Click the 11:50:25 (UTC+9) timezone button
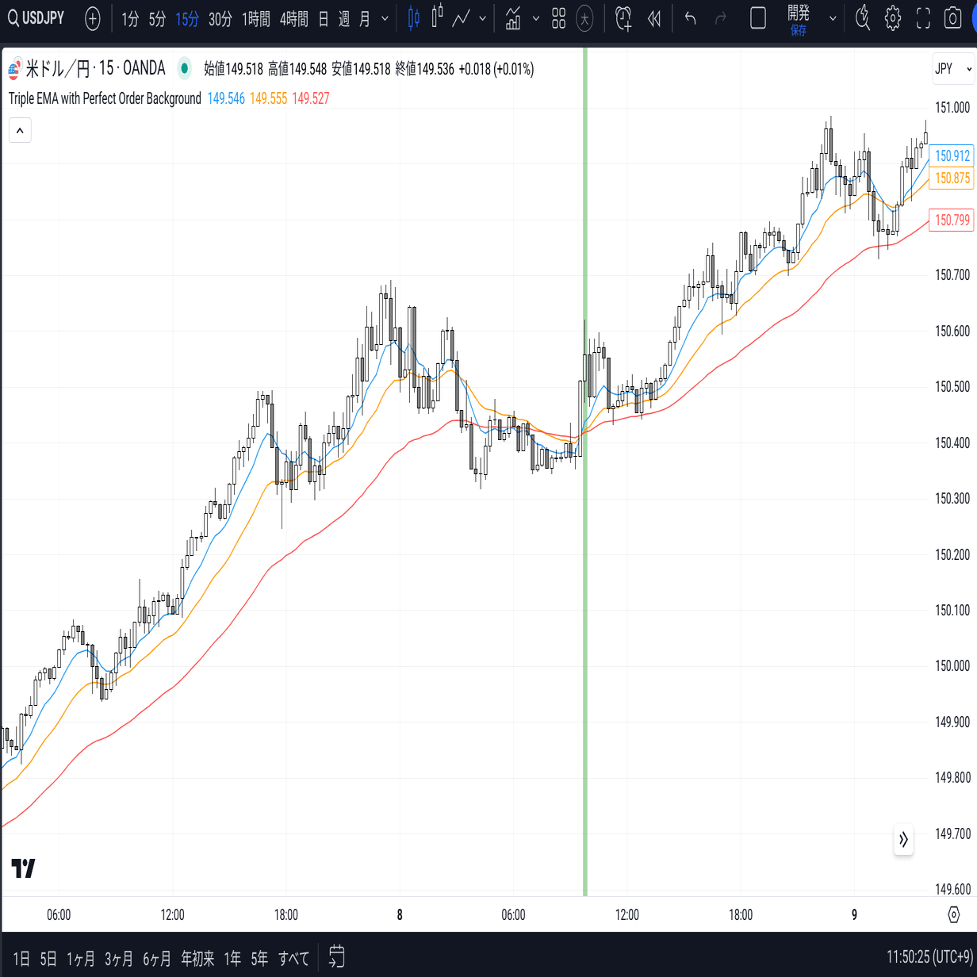Image resolution: width=977 pixels, height=977 pixels. pos(929,957)
